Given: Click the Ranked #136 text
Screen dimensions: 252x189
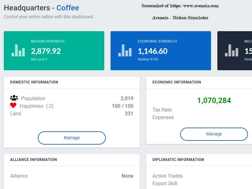Looking at the screenshot, I should coord(148,59).
